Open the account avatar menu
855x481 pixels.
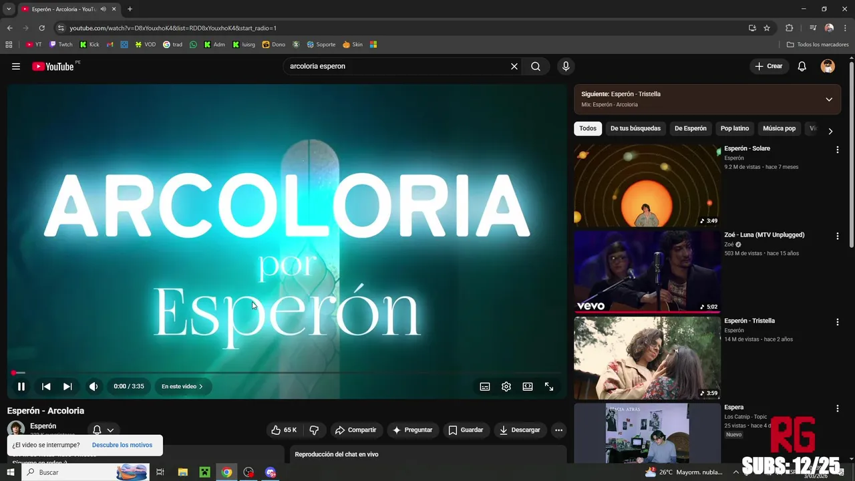[x=828, y=66]
